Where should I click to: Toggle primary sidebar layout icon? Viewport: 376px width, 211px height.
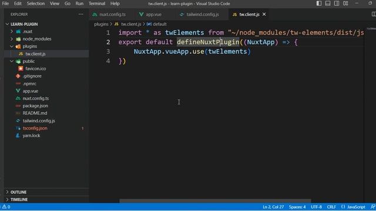tap(319, 4)
